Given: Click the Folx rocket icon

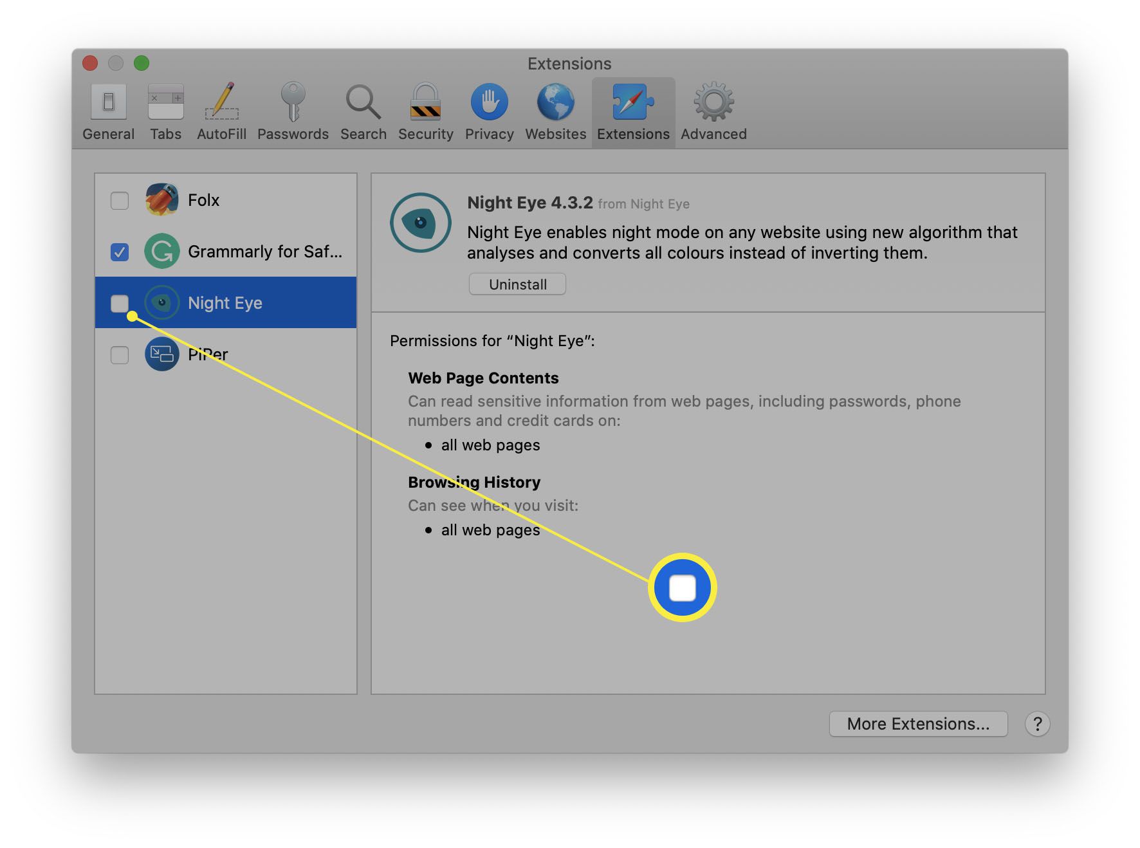Looking at the screenshot, I should 162,199.
